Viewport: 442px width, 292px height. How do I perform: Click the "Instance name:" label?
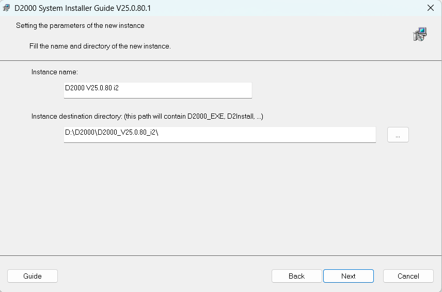(54, 72)
